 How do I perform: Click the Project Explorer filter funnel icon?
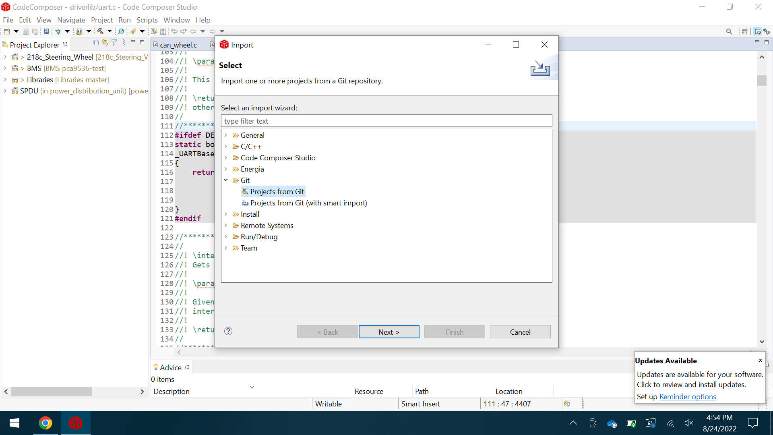[x=114, y=43]
